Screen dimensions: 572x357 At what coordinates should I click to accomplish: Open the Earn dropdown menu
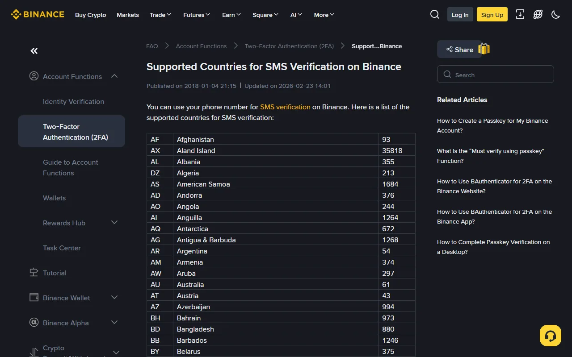coord(231,15)
